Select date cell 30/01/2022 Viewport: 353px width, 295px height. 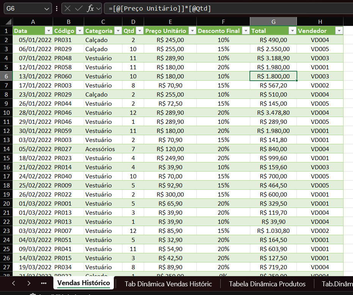click(33, 131)
